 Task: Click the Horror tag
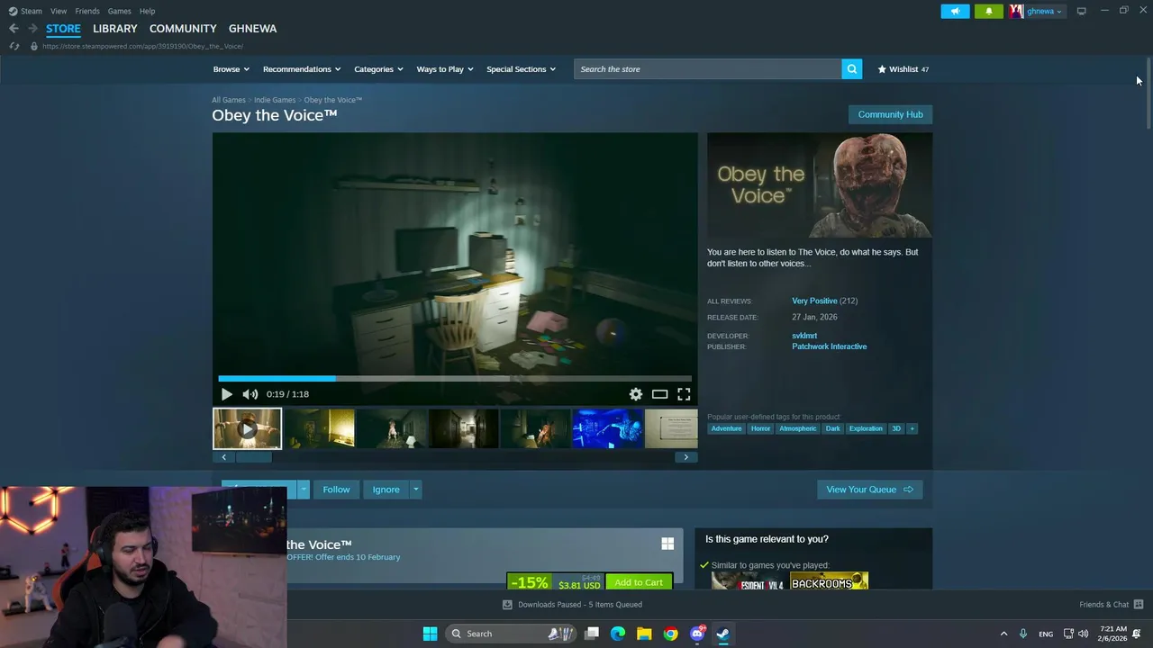pyautogui.click(x=760, y=428)
